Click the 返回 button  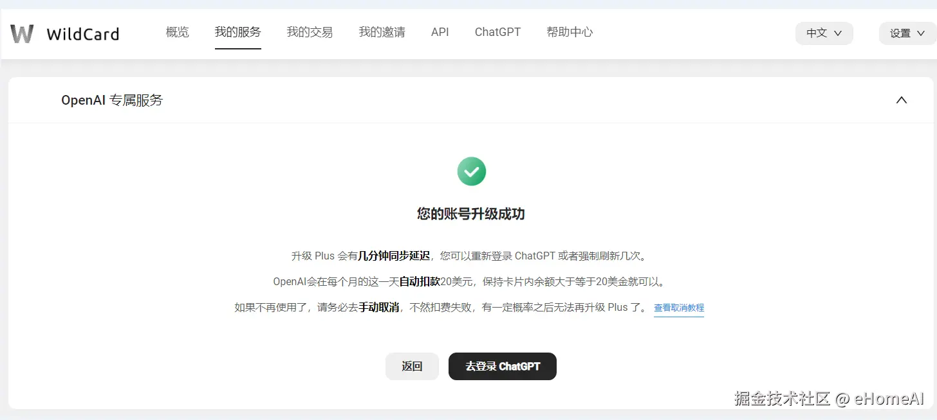click(412, 367)
